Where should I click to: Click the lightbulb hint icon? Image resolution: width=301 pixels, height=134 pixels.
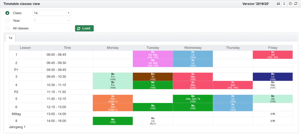click(x=284, y=4)
